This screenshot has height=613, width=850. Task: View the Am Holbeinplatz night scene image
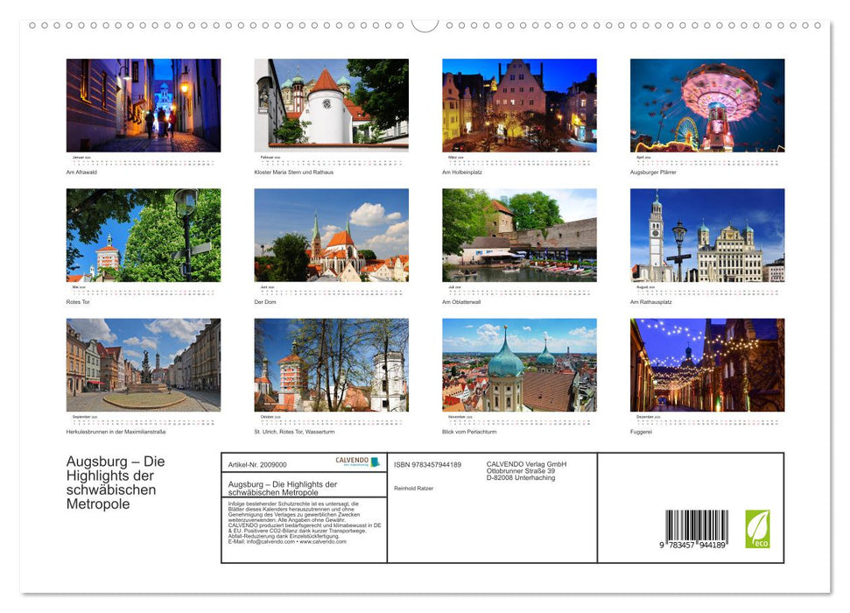coord(520,104)
